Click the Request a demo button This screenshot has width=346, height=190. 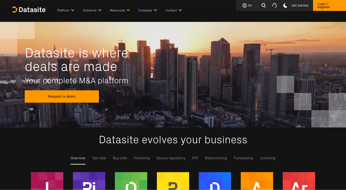[x=62, y=96]
